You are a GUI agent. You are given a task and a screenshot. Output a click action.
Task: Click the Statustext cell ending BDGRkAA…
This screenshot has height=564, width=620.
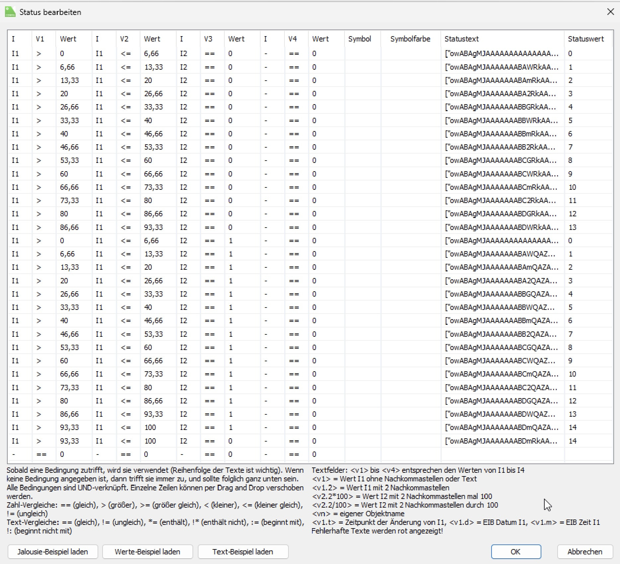tap(502, 214)
